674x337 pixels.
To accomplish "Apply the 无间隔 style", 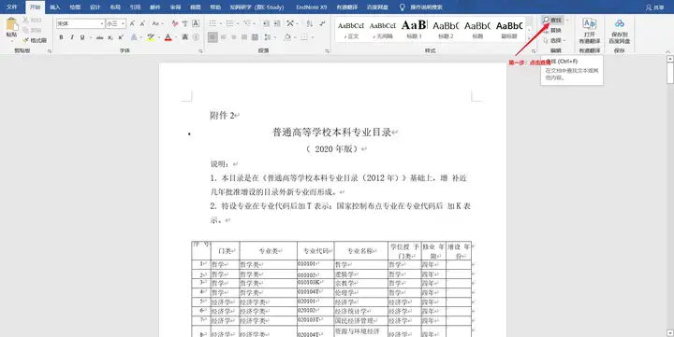I will pyautogui.click(x=383, y=29).
